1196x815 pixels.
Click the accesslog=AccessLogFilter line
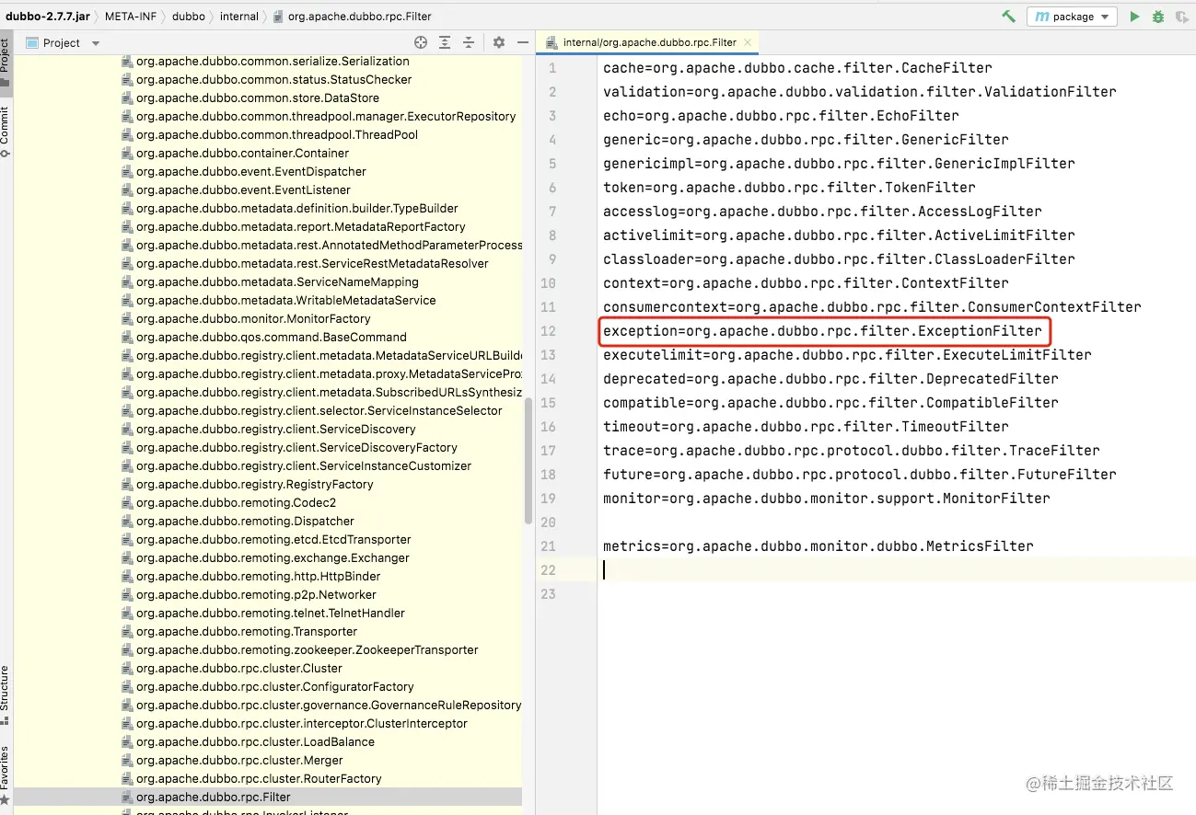click(822, 212)
